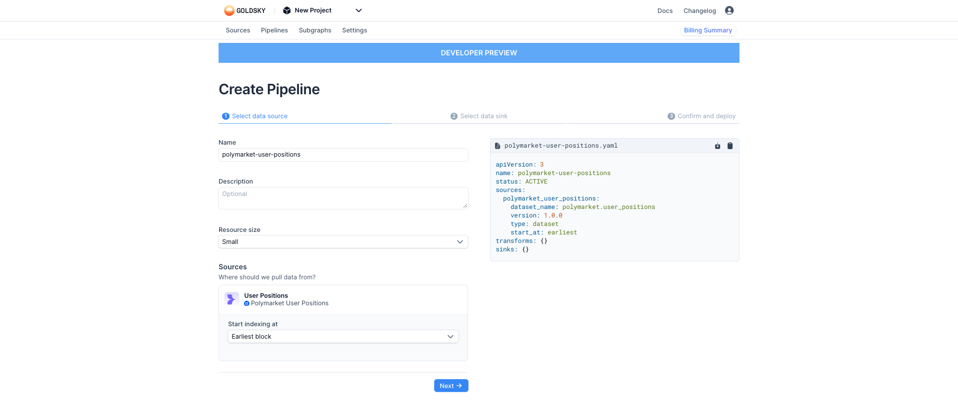Click the 'start_at: earliest' YAML line
958x410 pixels.
point(544,232)
